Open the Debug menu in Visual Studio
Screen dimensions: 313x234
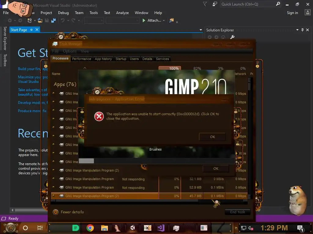tap(63, 13)
